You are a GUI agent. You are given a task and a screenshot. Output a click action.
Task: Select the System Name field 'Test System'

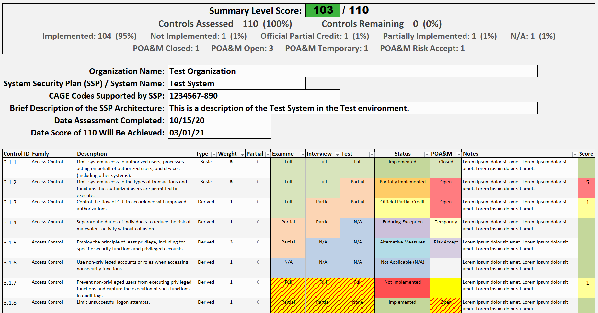(x=236, y=83)
